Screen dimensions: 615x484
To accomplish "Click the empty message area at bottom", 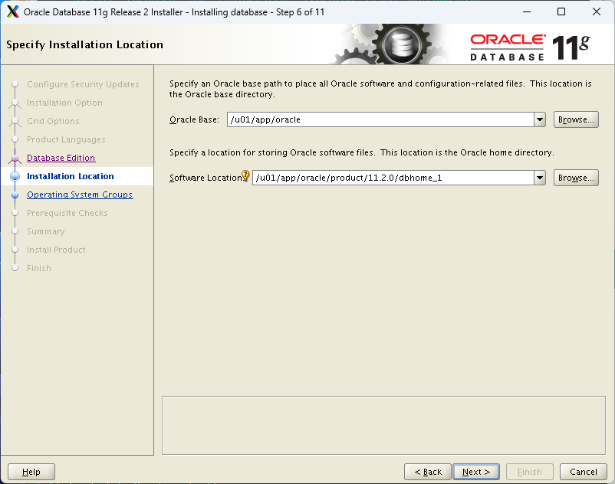I will pyautogui.click(x=383, y=426).
